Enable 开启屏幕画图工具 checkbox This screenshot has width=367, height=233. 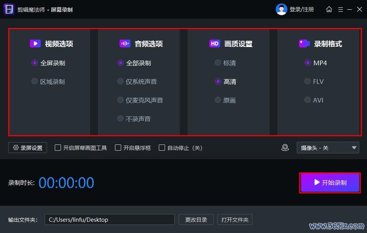[58, 148]
